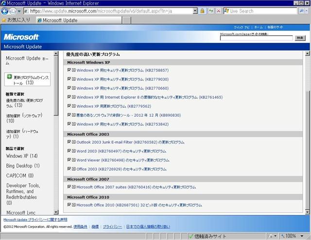
Task: Click the green install updates arrow icon
Action: pyautogui.click(x=9, y=77)
